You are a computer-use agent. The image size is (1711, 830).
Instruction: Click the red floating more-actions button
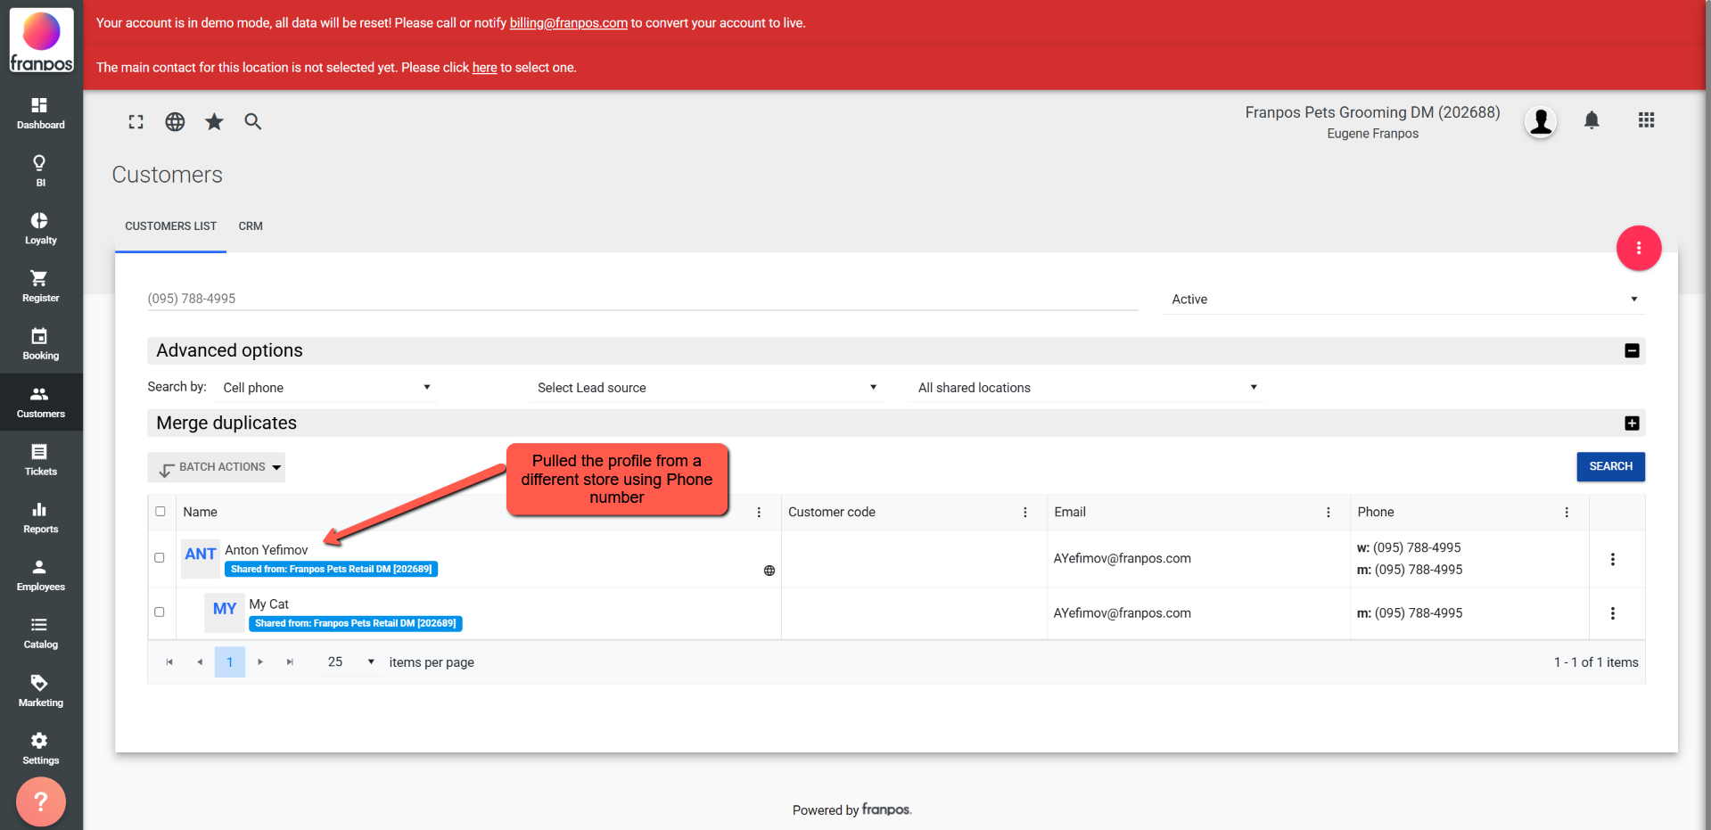click(x=1639, y=248)
